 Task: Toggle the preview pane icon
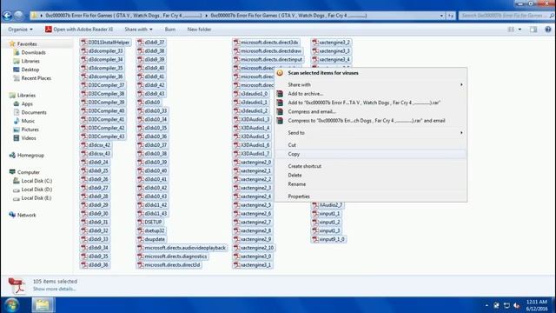(x=533, y=30)
